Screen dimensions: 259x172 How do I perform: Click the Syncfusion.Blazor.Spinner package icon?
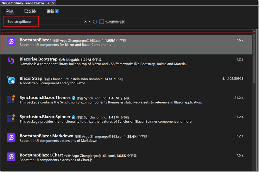coord(11,118)
